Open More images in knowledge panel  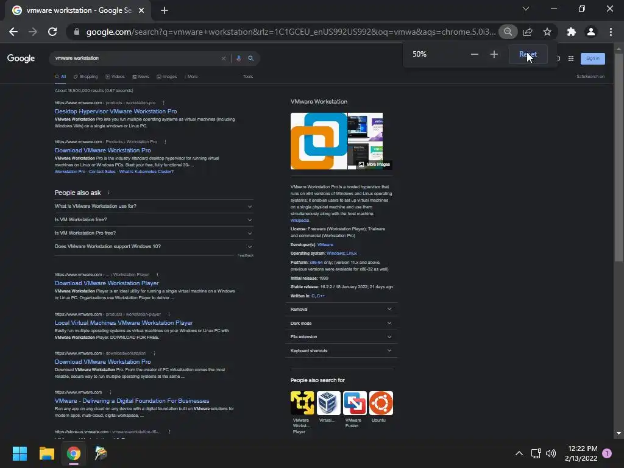click(374, 165)
